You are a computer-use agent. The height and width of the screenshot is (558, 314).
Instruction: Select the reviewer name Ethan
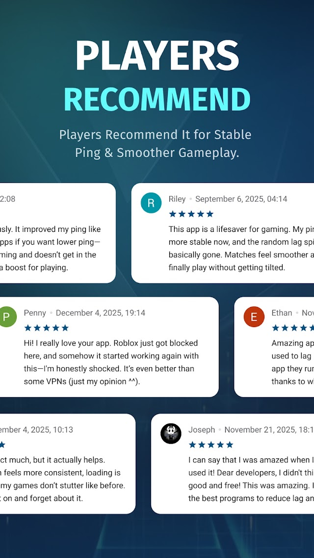pos(282,313)
